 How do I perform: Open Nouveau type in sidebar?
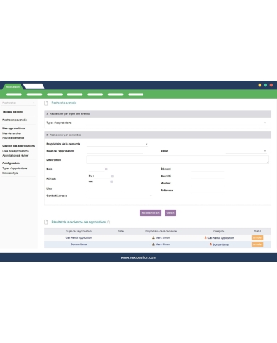[11, 174]
